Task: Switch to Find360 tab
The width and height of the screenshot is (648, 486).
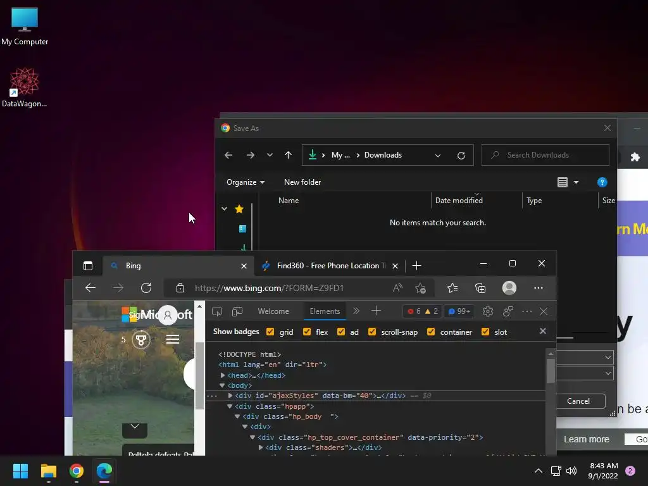Action: point(330,266)
